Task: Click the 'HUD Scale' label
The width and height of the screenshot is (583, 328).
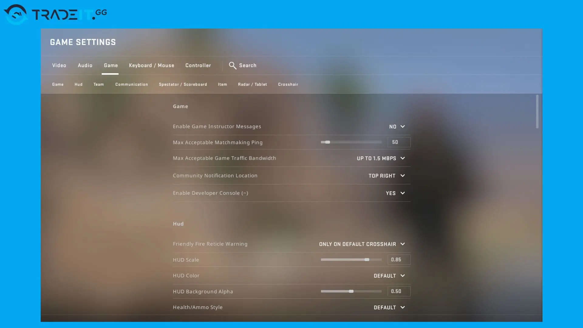Action: click(x=186, y=260)
